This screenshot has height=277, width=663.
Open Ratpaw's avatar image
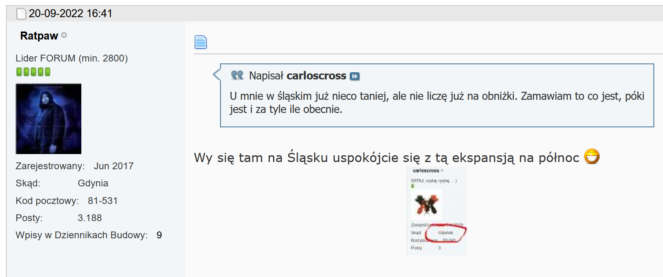[x=49, y=119]
